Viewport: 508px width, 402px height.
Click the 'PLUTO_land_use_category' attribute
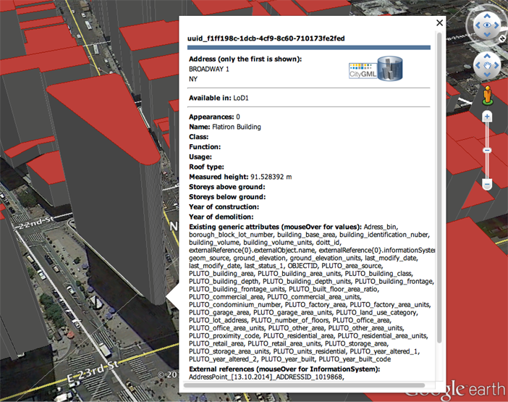376,312
